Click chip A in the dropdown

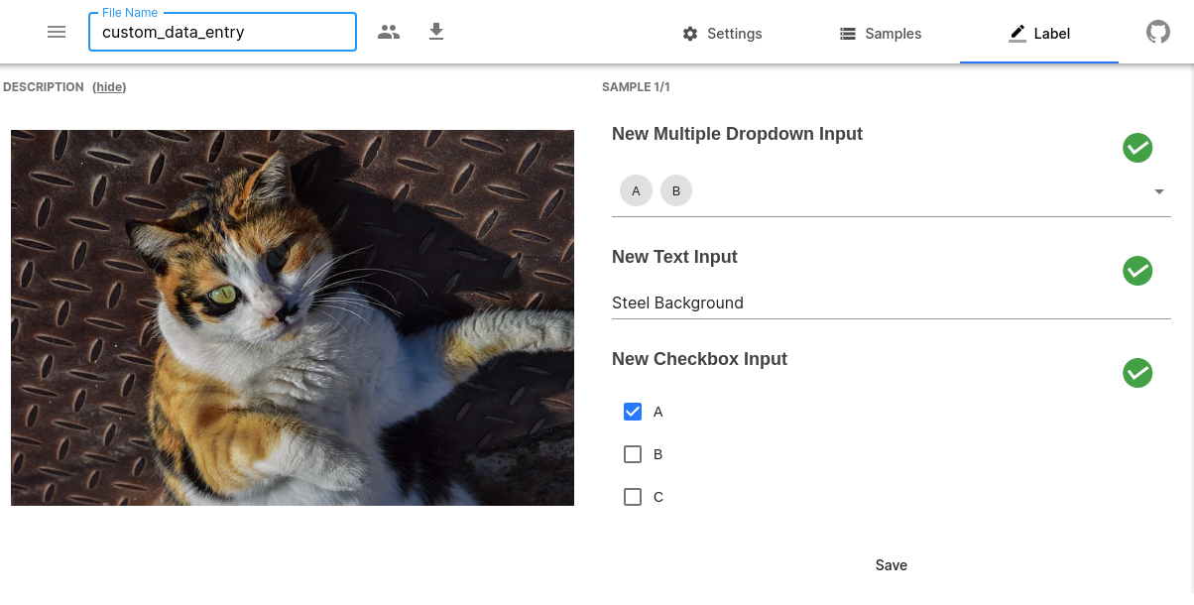[636, 191]
